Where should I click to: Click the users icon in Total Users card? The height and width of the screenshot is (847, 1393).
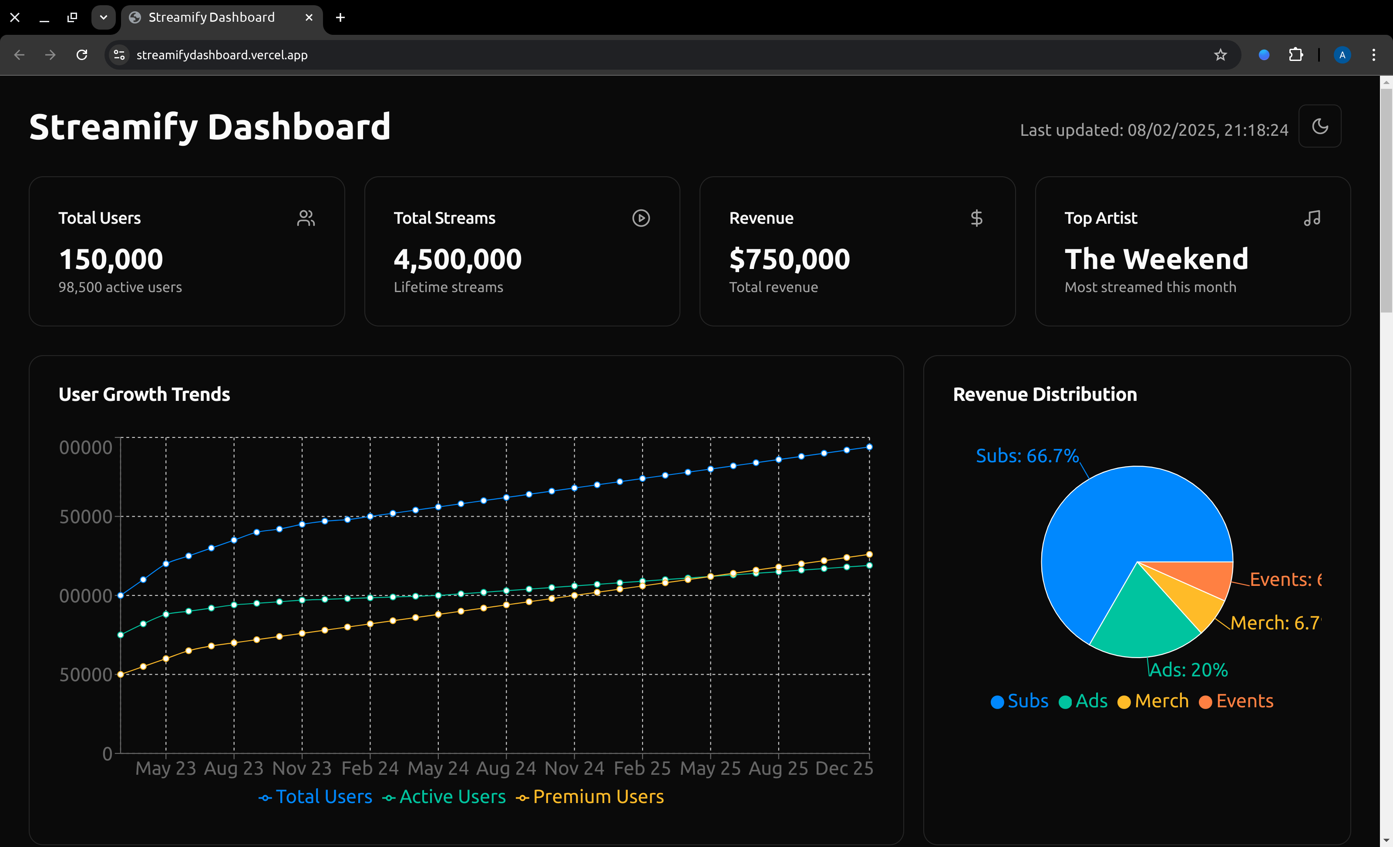306,218
